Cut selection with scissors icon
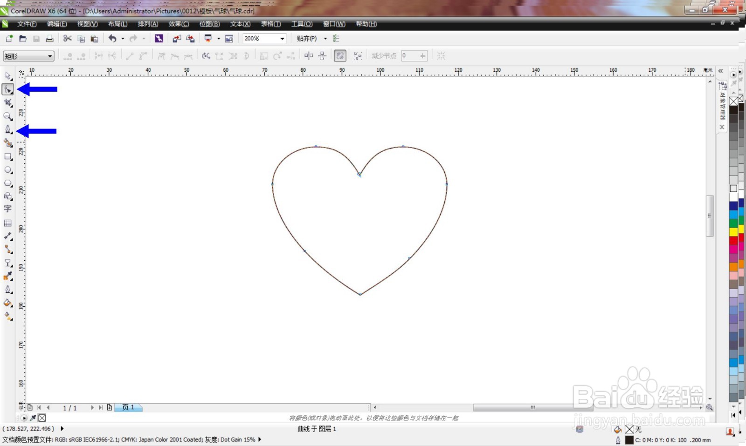This screenshot has height=446, width=746. (x=68, y=39)
